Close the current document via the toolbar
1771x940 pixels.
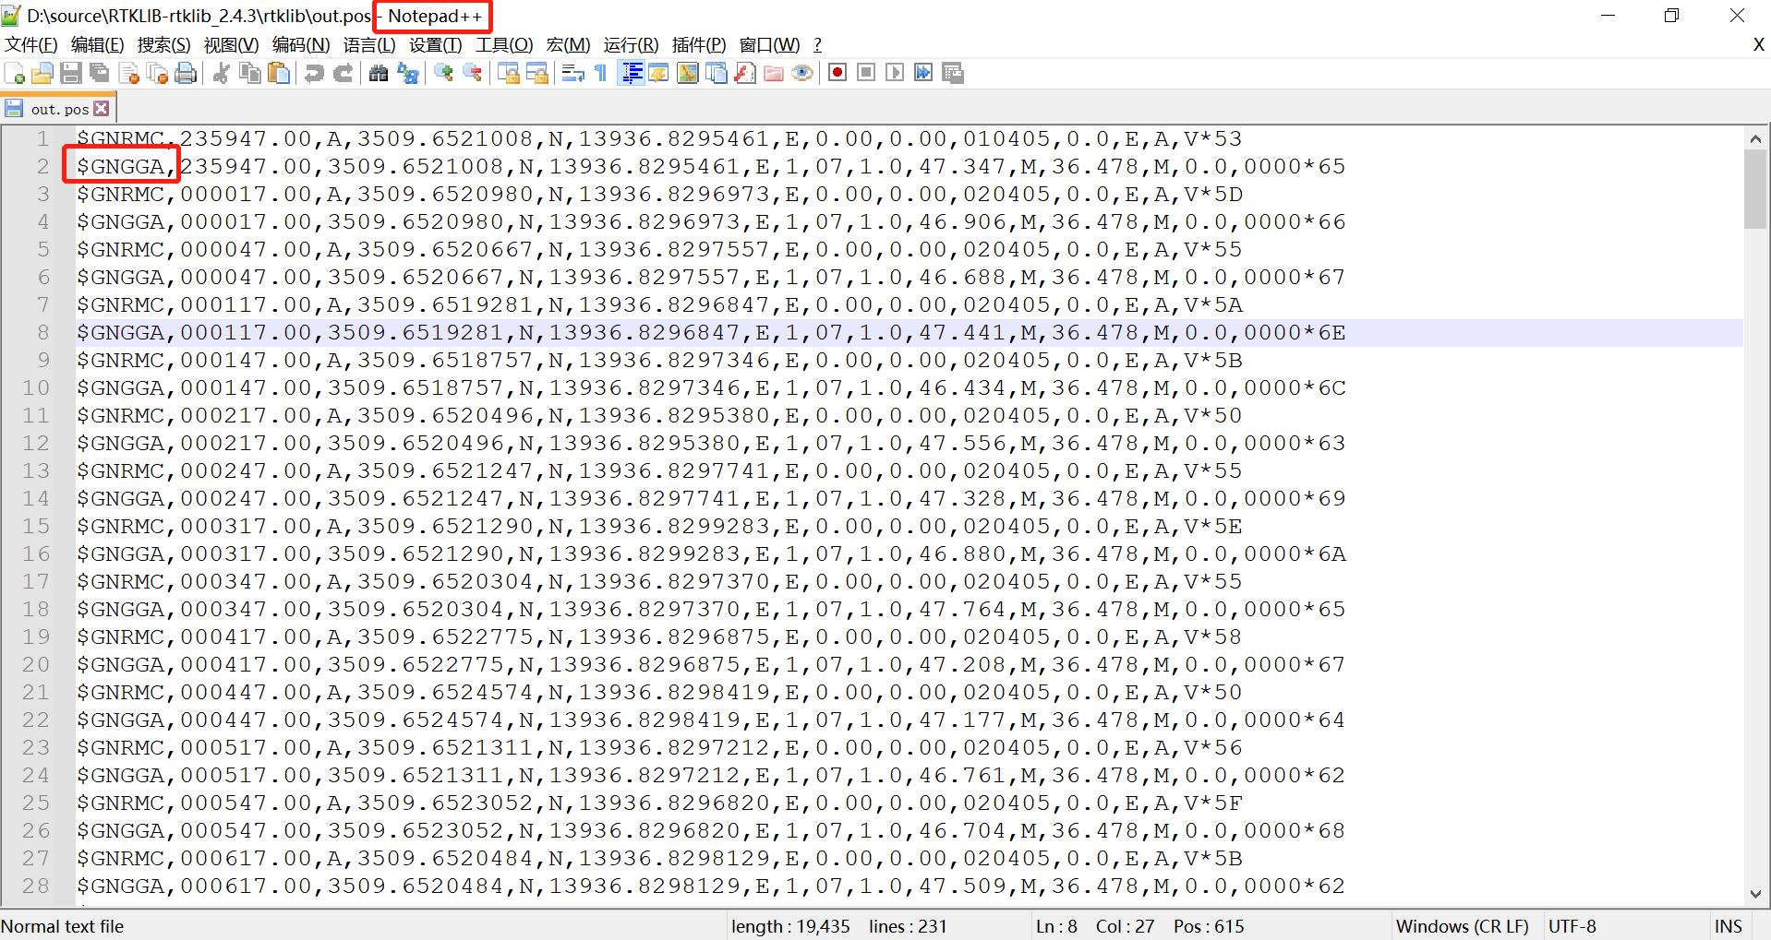click(128, 73)
